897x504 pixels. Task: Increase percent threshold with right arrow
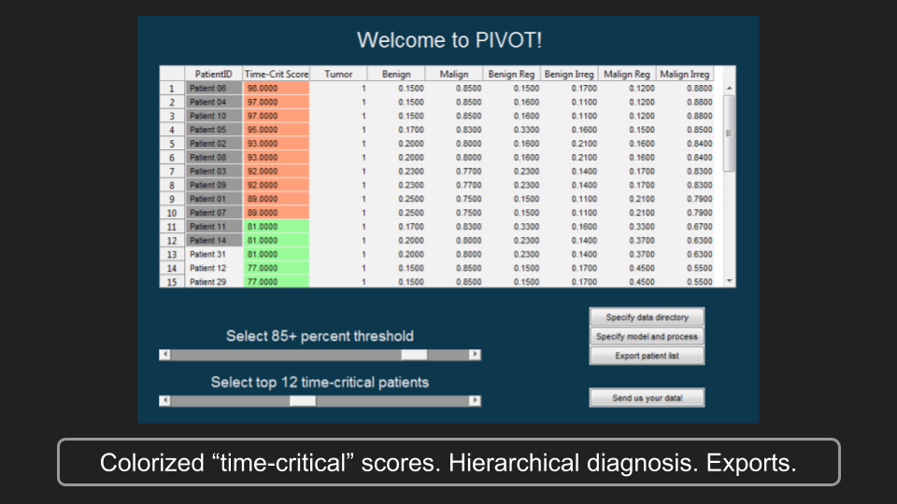pyautogui.click(x=475, y=355)
